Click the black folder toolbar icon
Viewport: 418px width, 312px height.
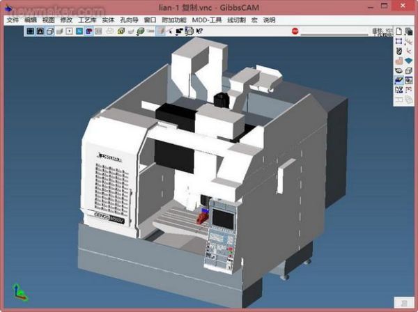179,31
